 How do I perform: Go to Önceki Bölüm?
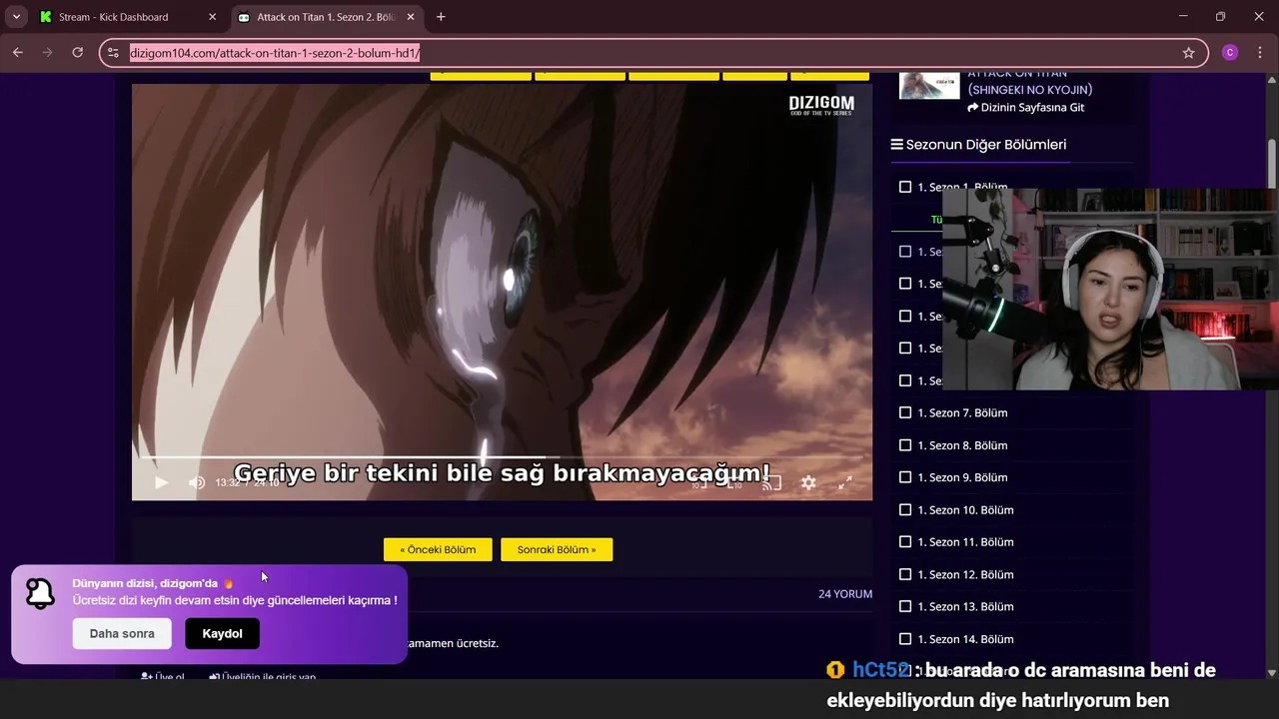[x=438, y=549]
